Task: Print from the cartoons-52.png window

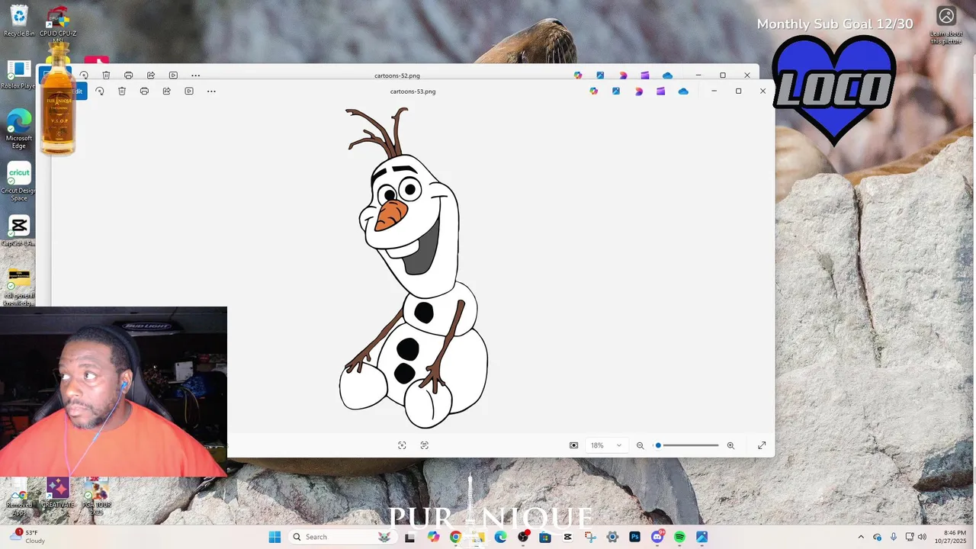Action: coord(128,75)
